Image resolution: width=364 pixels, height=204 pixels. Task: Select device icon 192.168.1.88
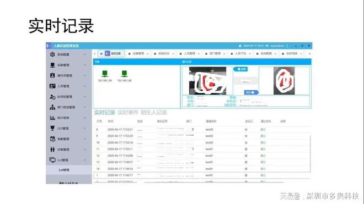[x=125, y=74]
